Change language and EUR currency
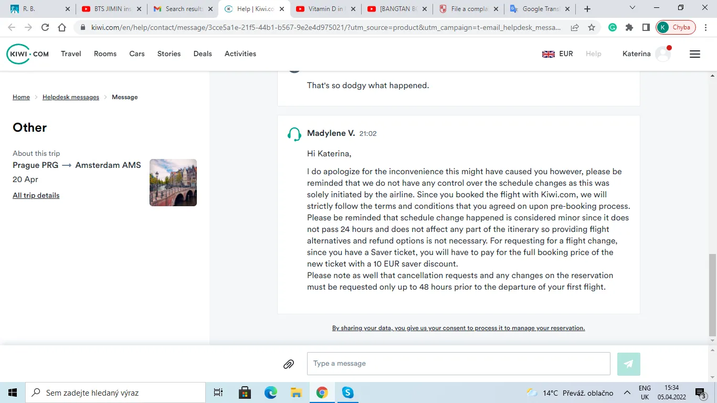Image resolution: width=717 pixels, height=403 pixels. click(x=557, y=54)
